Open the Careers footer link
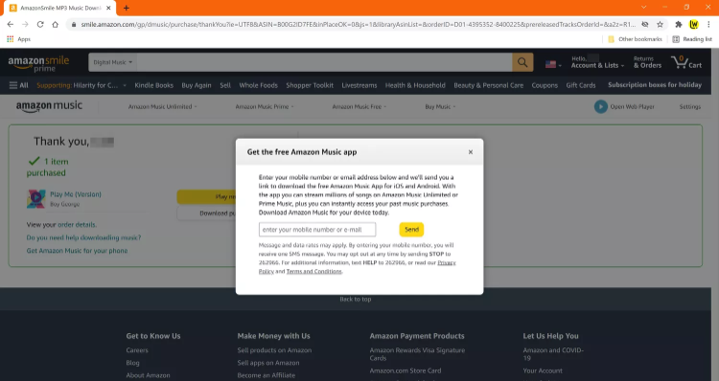719x381 pixels. [x=137, y=350]
